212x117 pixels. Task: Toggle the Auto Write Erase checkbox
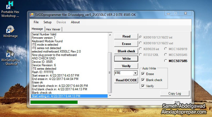(143, 74)
